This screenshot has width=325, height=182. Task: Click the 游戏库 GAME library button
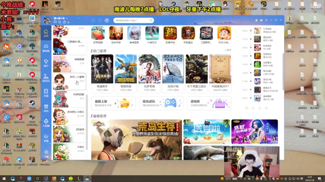point(209,103)
